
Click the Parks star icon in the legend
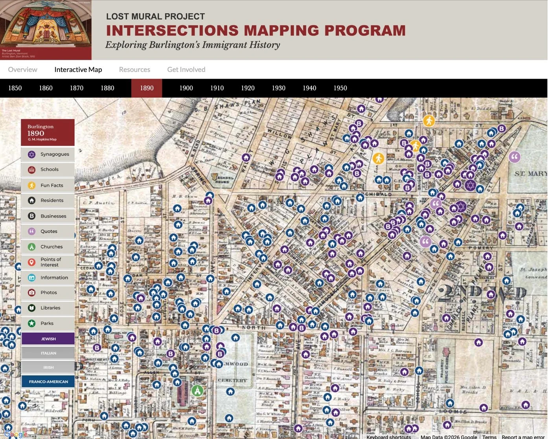[32, 323]
